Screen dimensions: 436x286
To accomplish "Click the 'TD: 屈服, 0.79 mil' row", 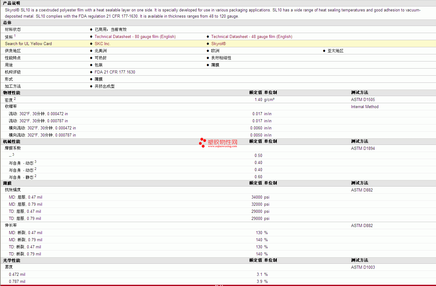I will click(x=25, y=218).
